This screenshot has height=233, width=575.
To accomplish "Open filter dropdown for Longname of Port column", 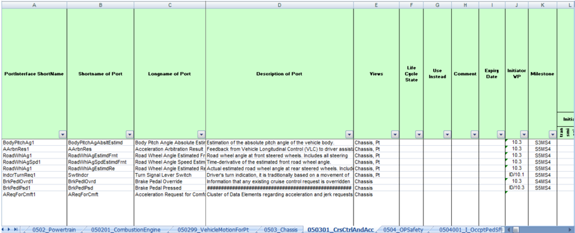I will click(x=201, y=134).
